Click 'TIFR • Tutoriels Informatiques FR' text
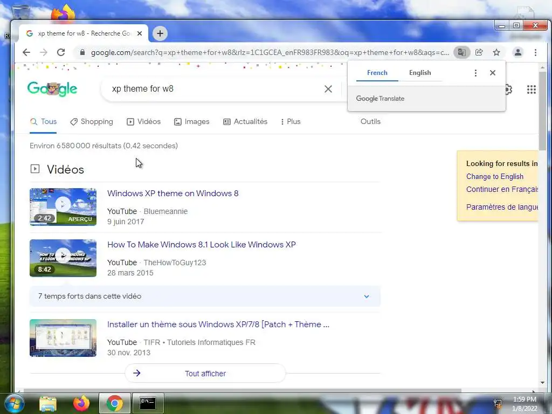 coord(199,342)
